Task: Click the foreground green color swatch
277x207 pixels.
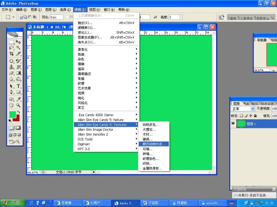Action: [x=12, y=114]
